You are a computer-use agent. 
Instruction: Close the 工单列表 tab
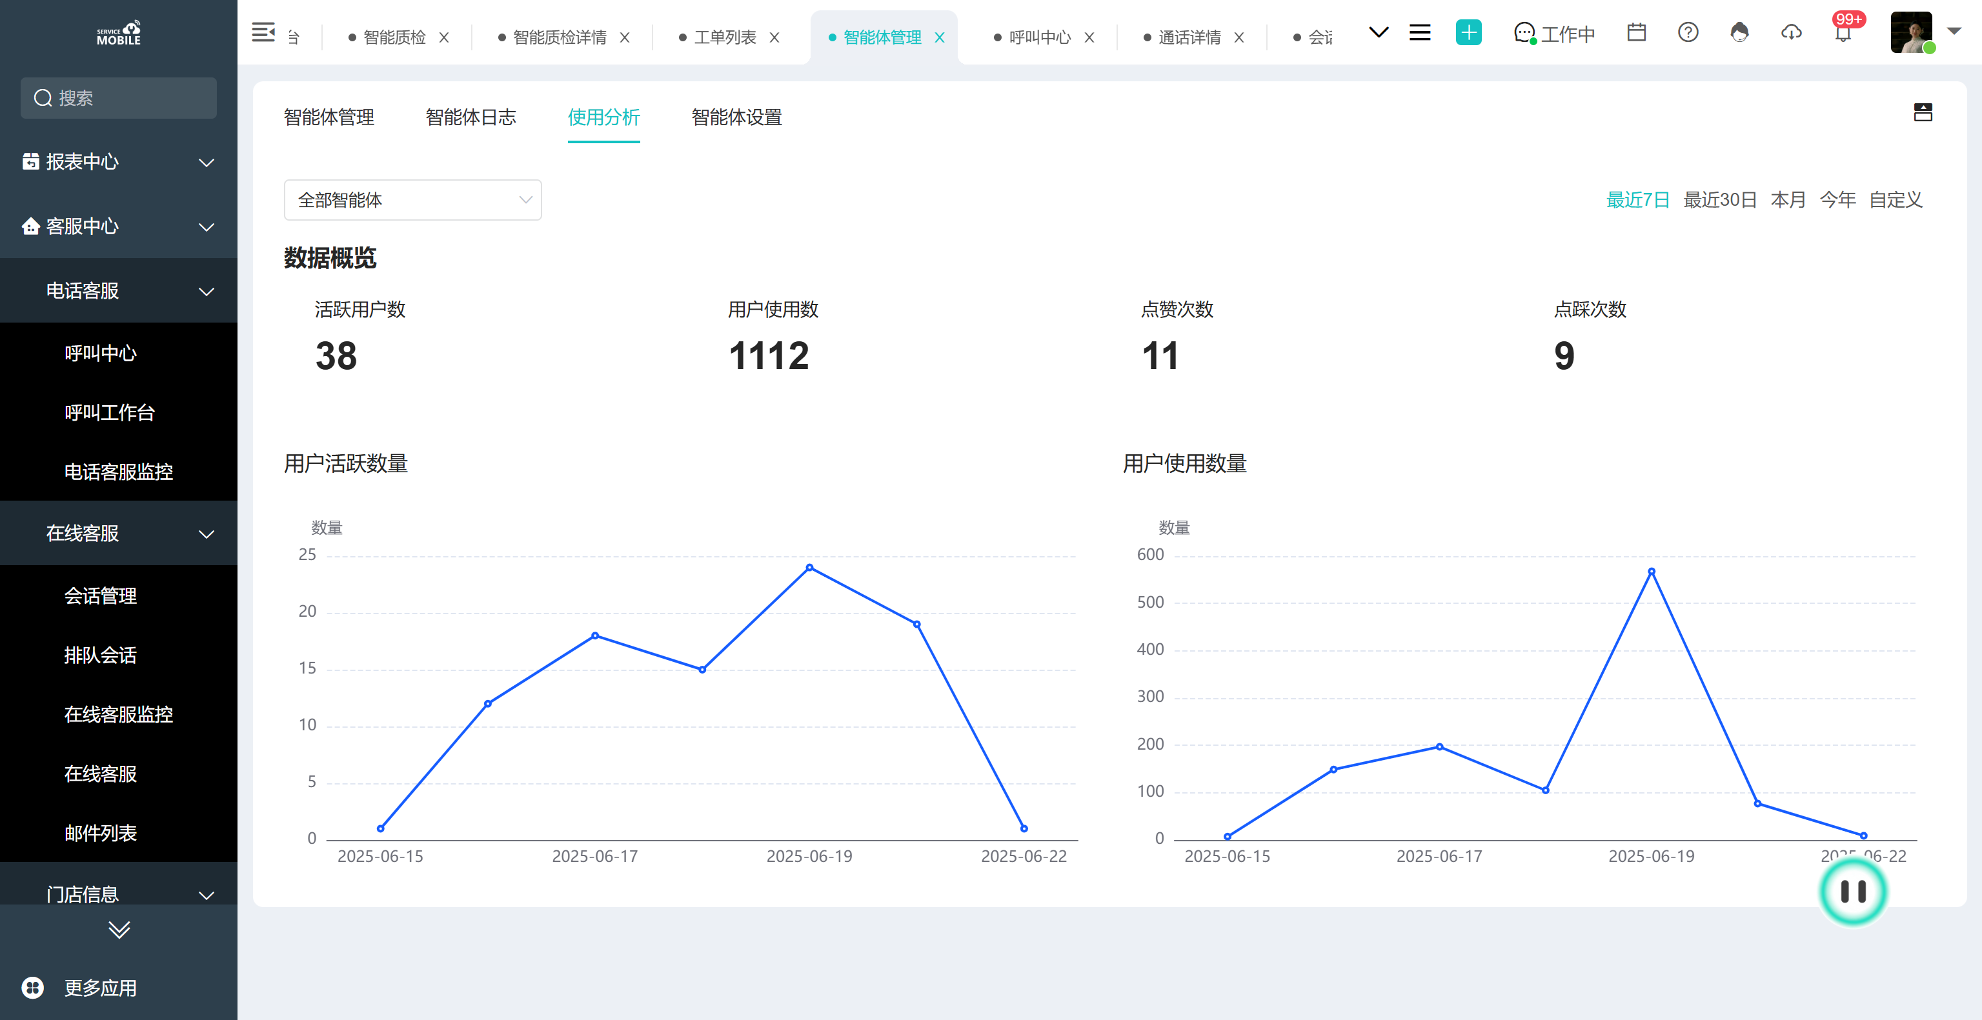point(775,37)
